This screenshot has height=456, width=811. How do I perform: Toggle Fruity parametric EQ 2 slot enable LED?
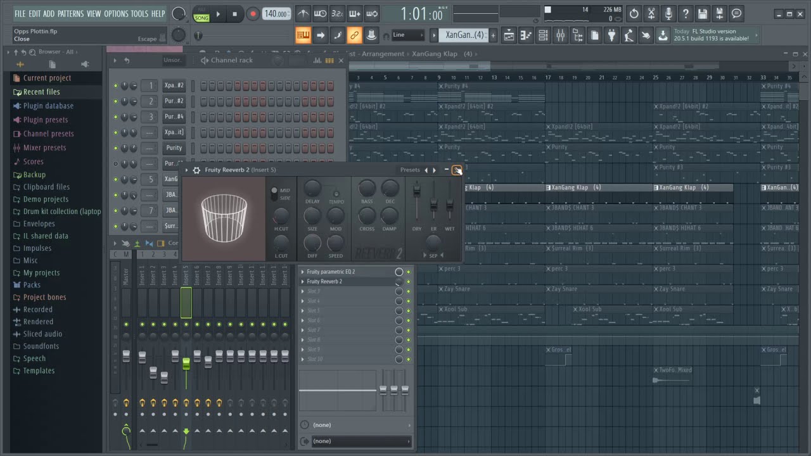click(x=408, y=272)
